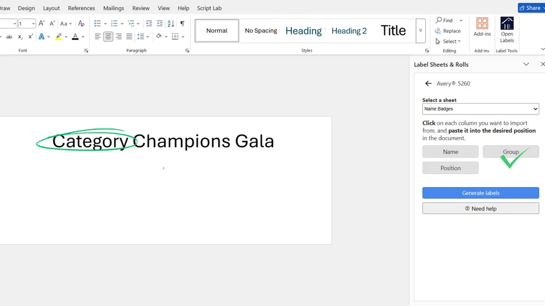This screenshot has height=306, width=545.
Task: Apply paragraph shading with the paint bucket
Action: 159,36
